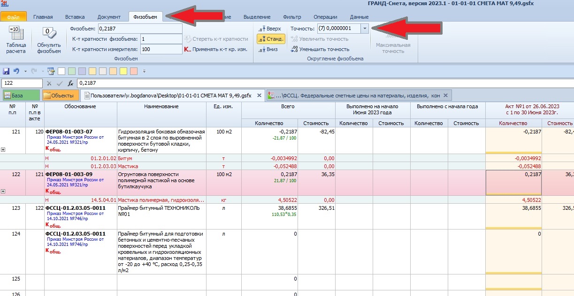Select the Вверх rounding option
574x296 pixels.
(270, 29)
